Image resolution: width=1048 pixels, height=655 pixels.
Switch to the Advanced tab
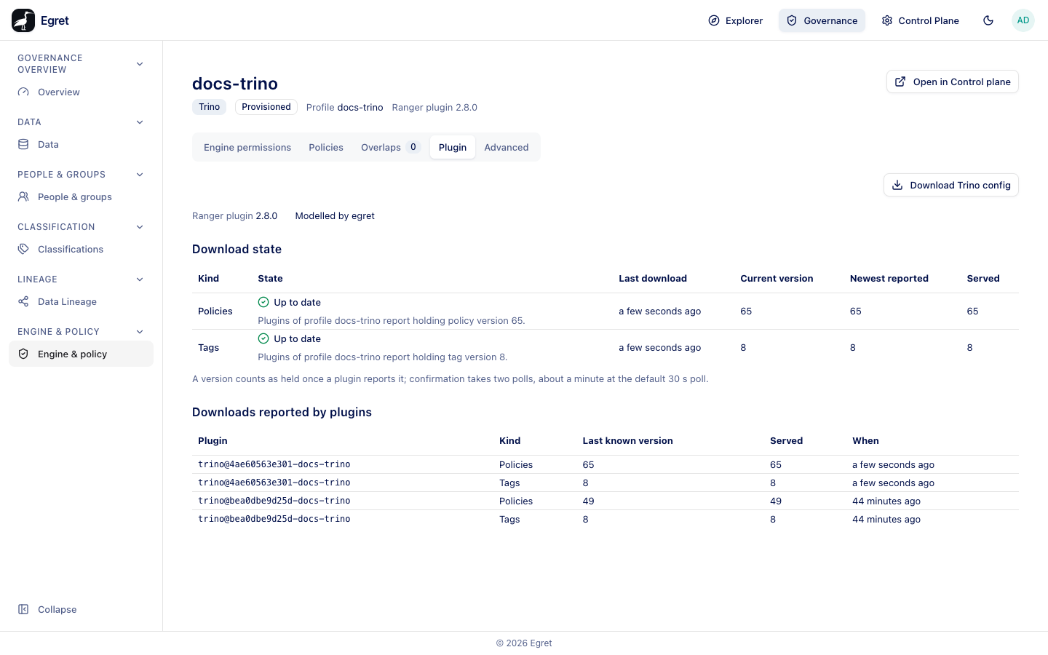tap(507, 147)
